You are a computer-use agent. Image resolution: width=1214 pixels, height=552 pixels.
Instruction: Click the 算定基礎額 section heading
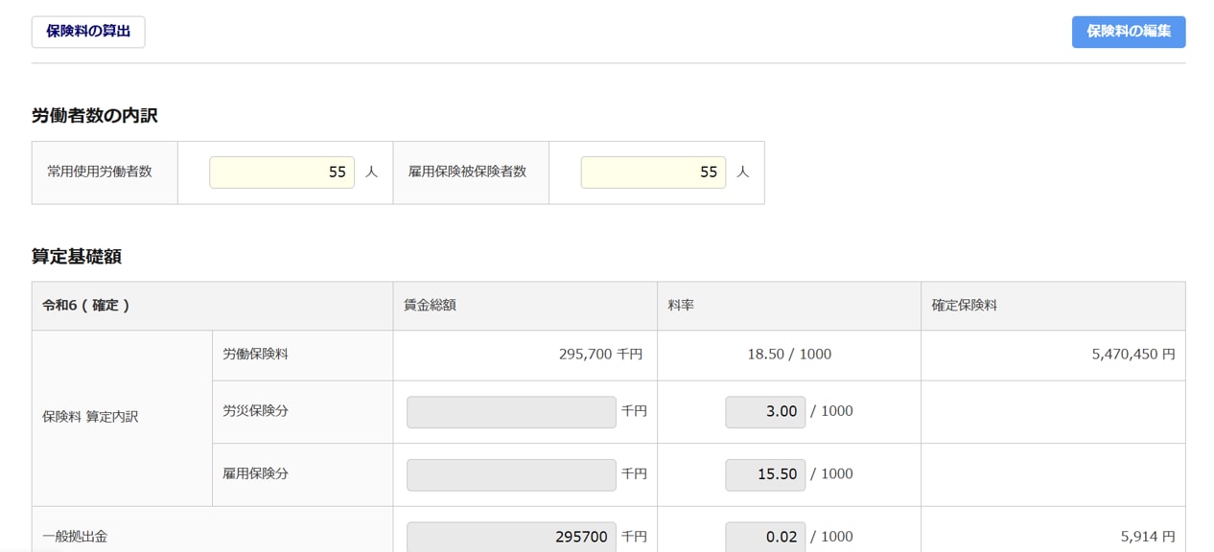(77, 257)
